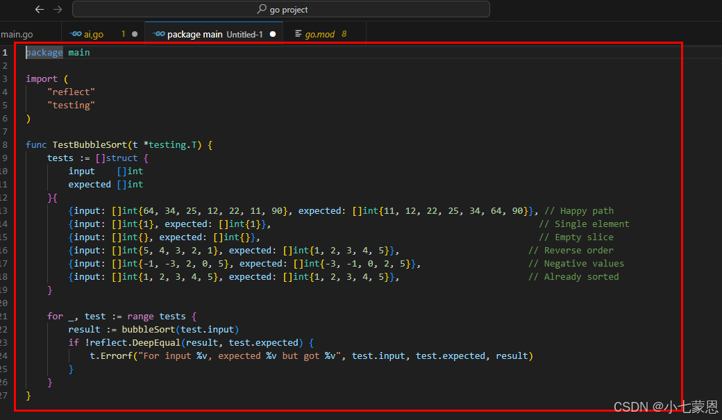
Task: Click the '// Happy path' comment
Action: coord(578,211)
